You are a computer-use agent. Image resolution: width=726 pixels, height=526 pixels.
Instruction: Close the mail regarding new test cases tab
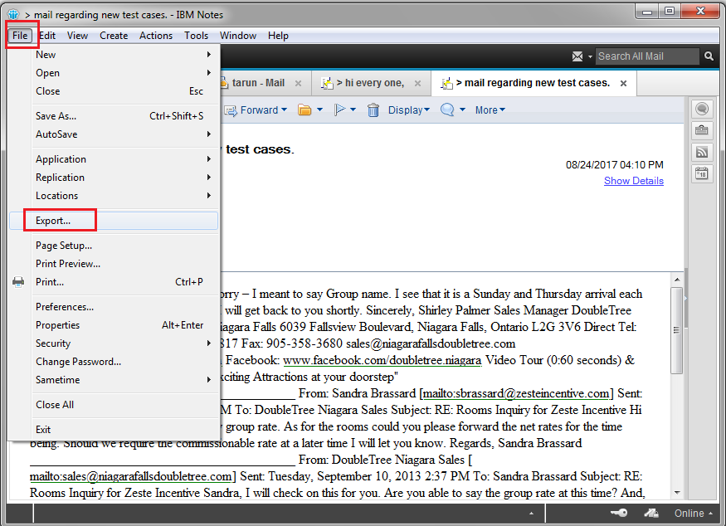624,83
